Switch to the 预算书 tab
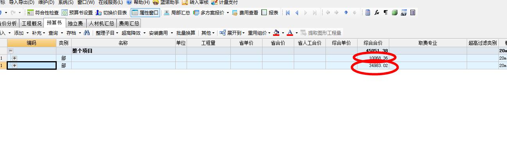The width and height of the screenshot is (507, 150). pos(54,23)
